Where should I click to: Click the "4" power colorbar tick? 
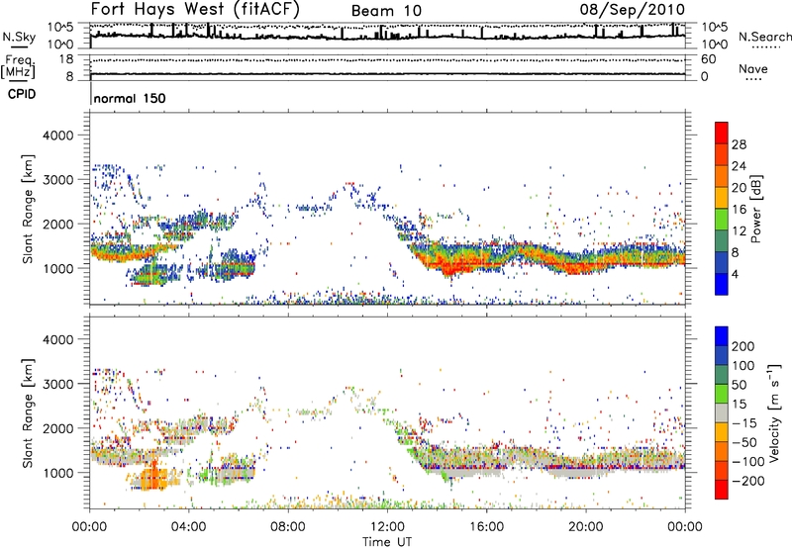point(736,275)
